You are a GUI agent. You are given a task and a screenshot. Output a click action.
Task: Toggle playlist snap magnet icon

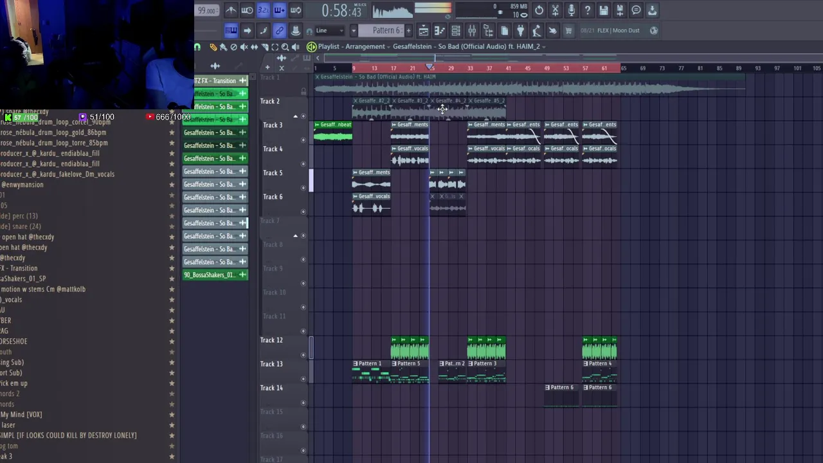197,46
